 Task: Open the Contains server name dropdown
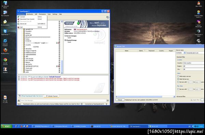pyautogui.click(x=181, y=53)
